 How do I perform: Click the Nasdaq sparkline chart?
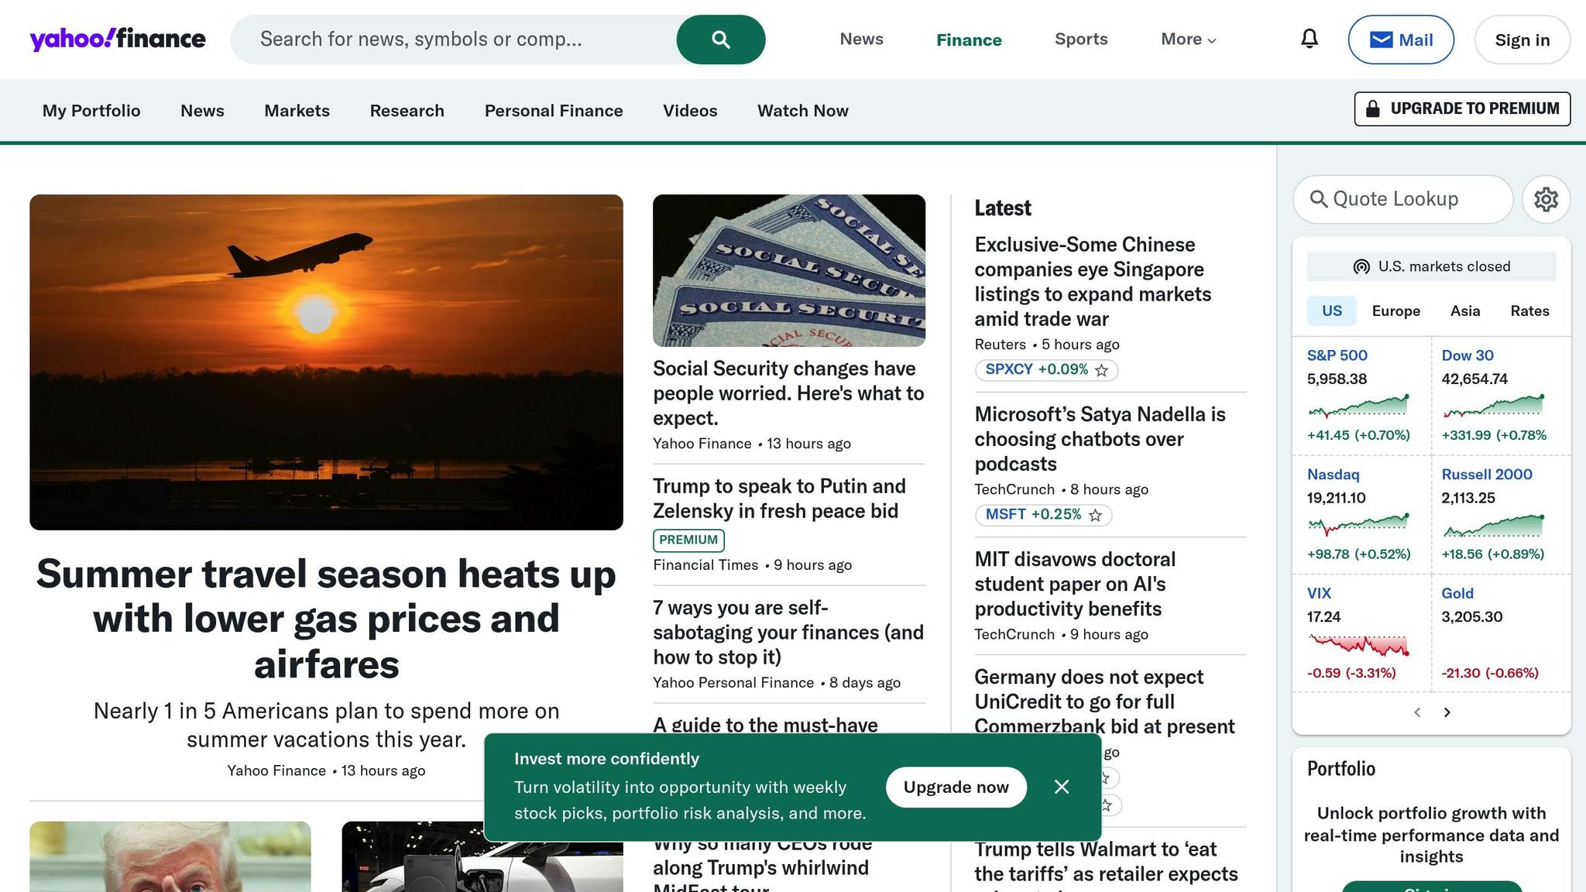click(1358, 524)
